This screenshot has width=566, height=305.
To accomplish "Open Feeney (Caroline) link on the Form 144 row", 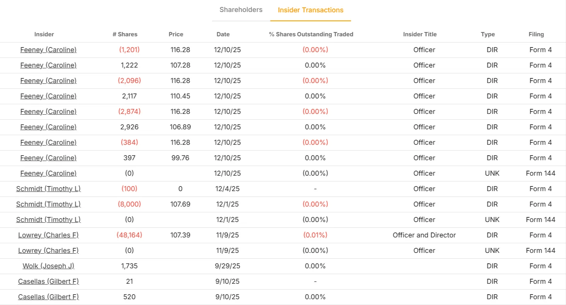I will [48, 173].
